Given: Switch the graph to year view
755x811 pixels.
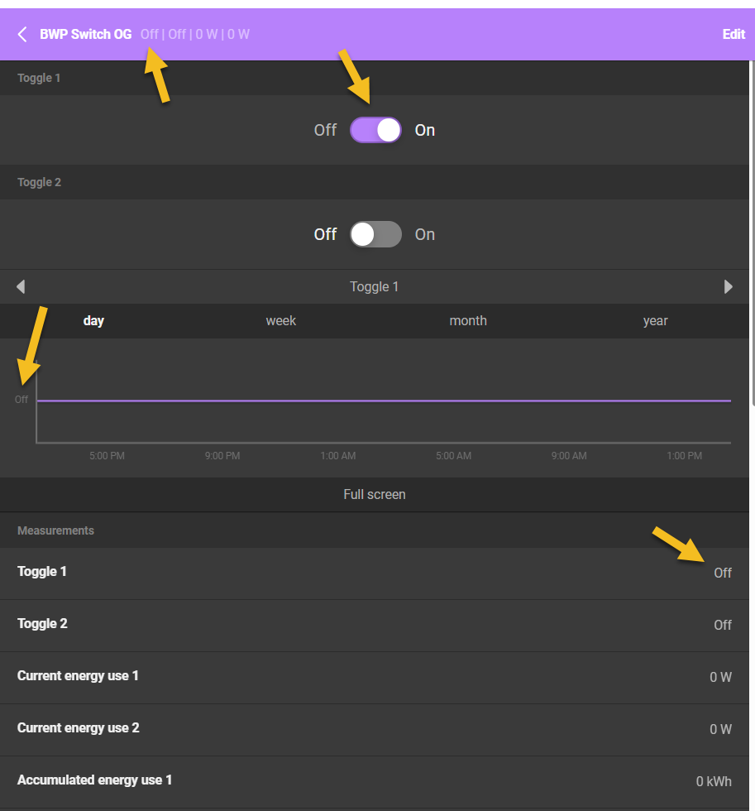Looking at the screenshot, I should pyautogui.click(x=655, y=320).
